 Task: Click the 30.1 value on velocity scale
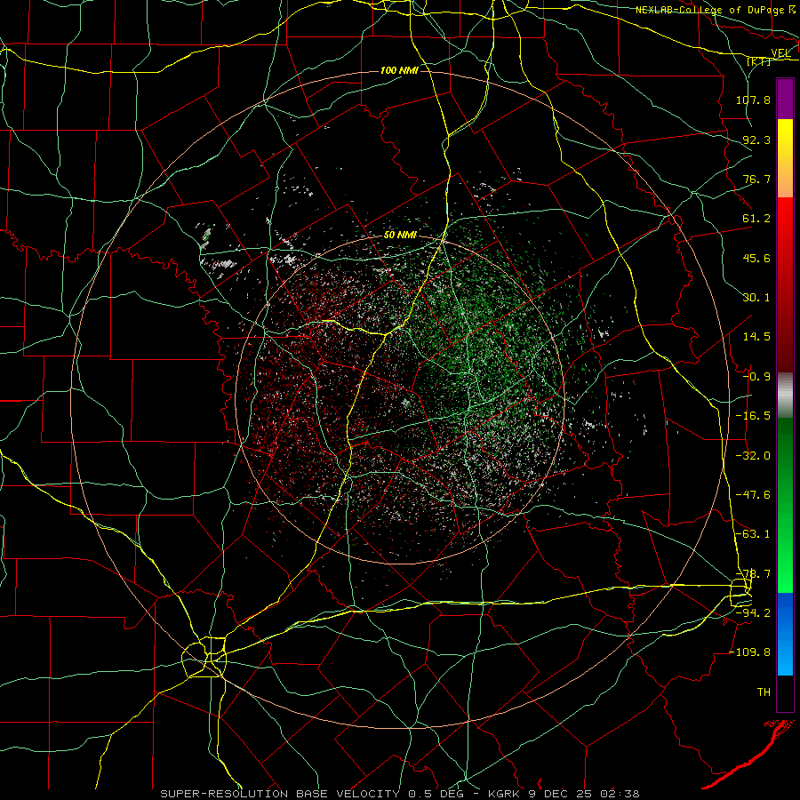[756, 298]
